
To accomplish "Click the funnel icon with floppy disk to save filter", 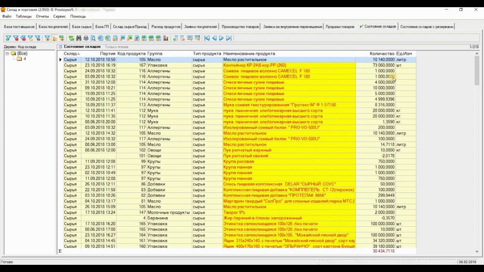I will pyautogui.click(x=38, y=38).
